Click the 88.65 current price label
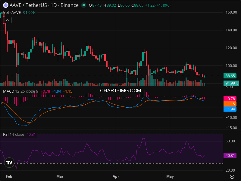 pyautogui.click(x=230, y=76)
